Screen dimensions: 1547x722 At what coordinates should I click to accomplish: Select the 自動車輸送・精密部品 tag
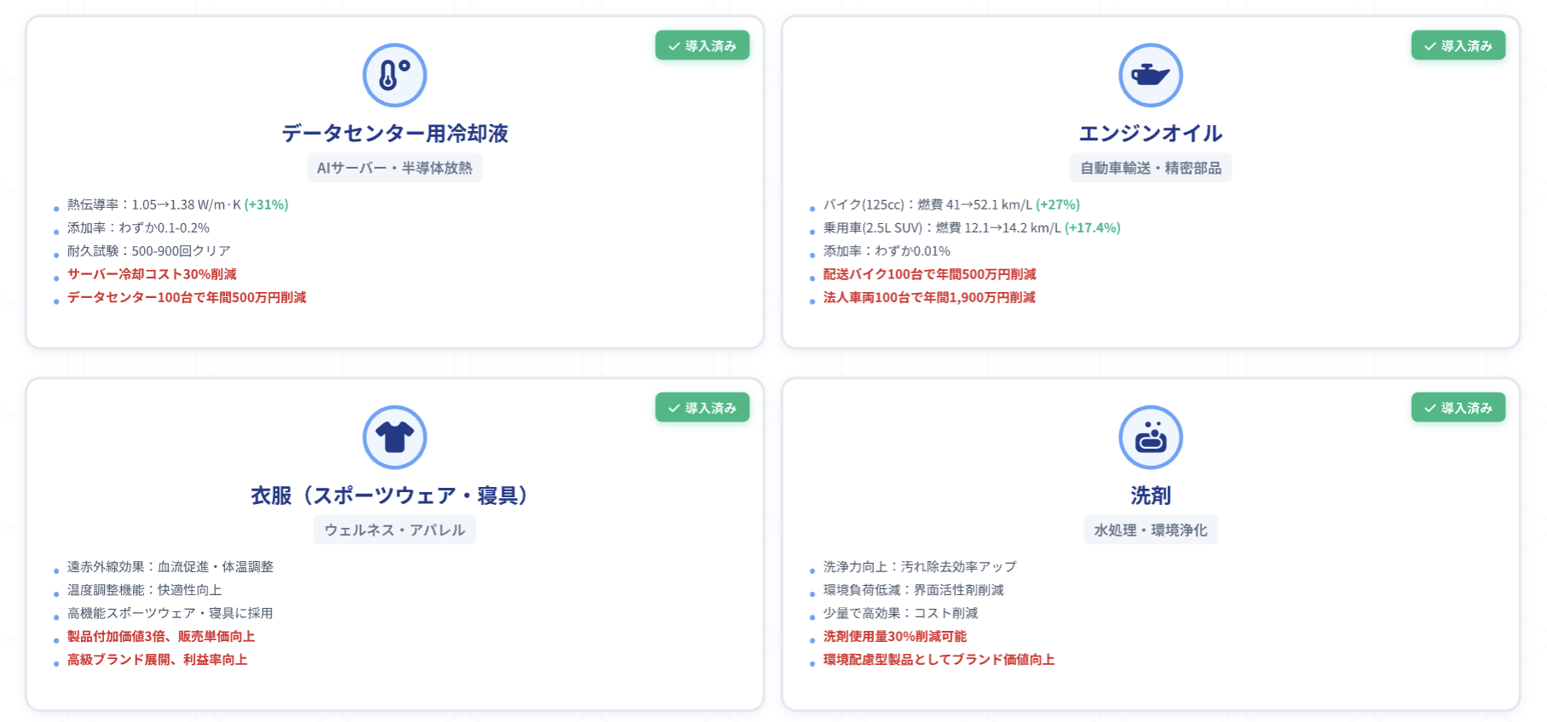tap(1150, 168)
